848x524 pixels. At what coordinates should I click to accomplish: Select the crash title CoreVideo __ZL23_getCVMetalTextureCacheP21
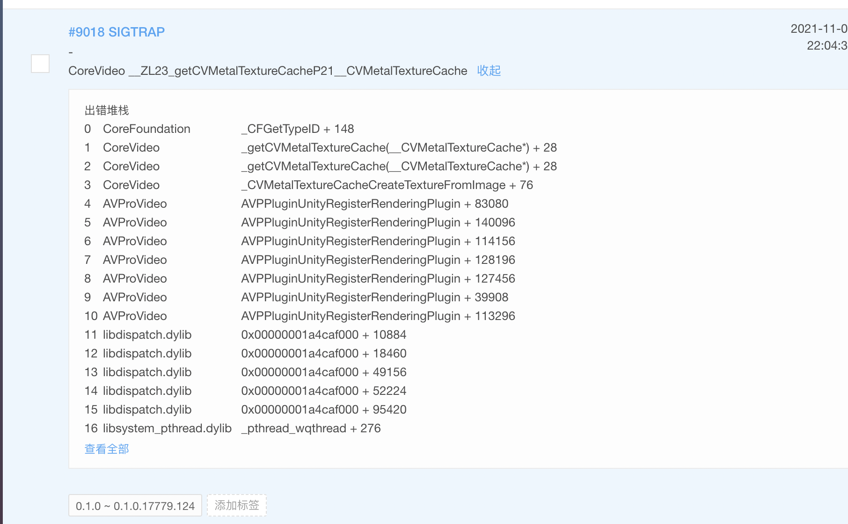point(267,71)
